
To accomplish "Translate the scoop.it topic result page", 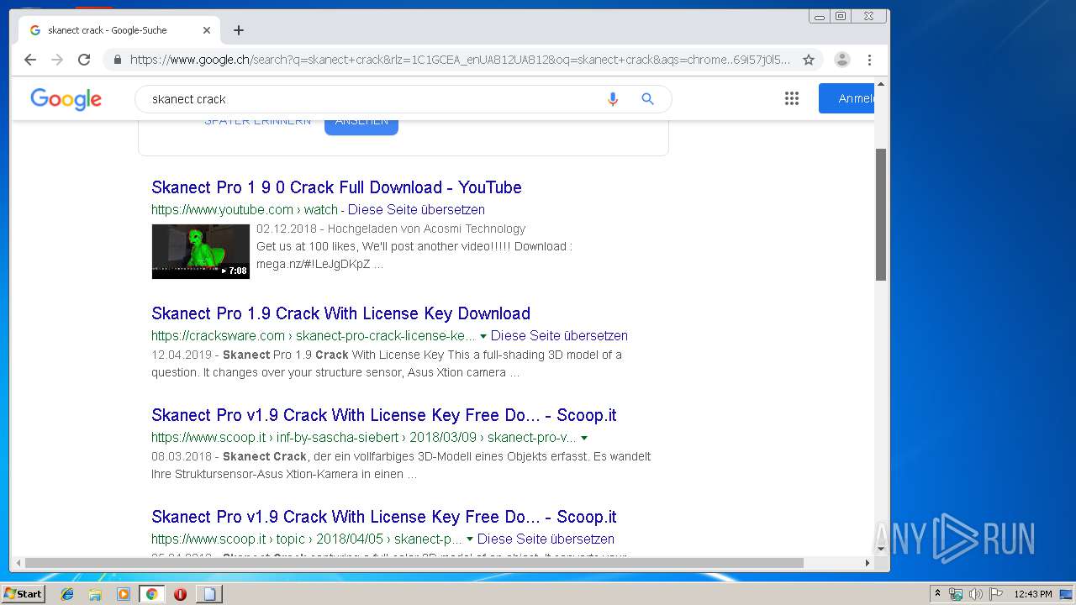I will [546, 539].
